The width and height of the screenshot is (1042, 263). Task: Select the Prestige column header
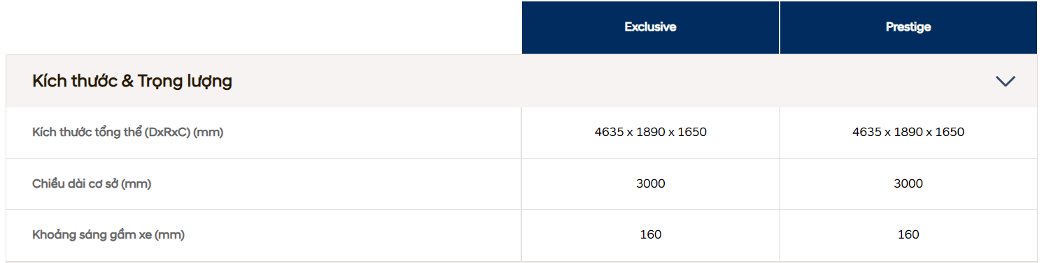coord(908,27)
